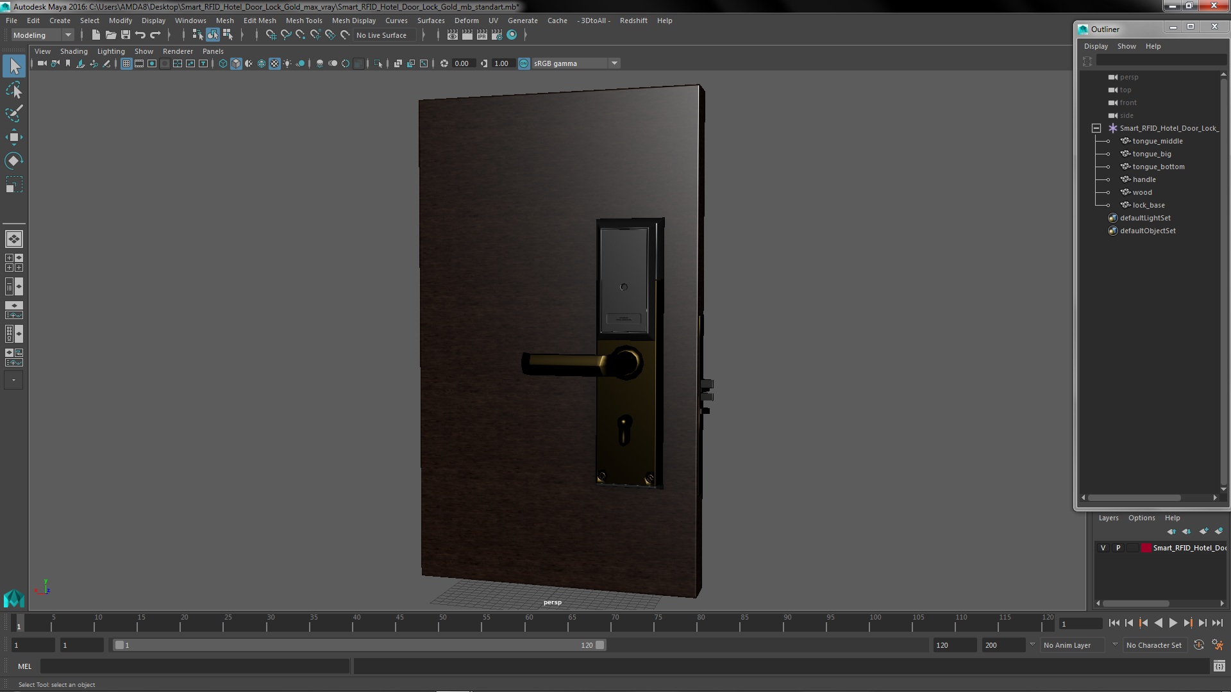Choose the Rotate tool
The image size is (1231, 692).
pyautogui.click(x=13, y=161)
